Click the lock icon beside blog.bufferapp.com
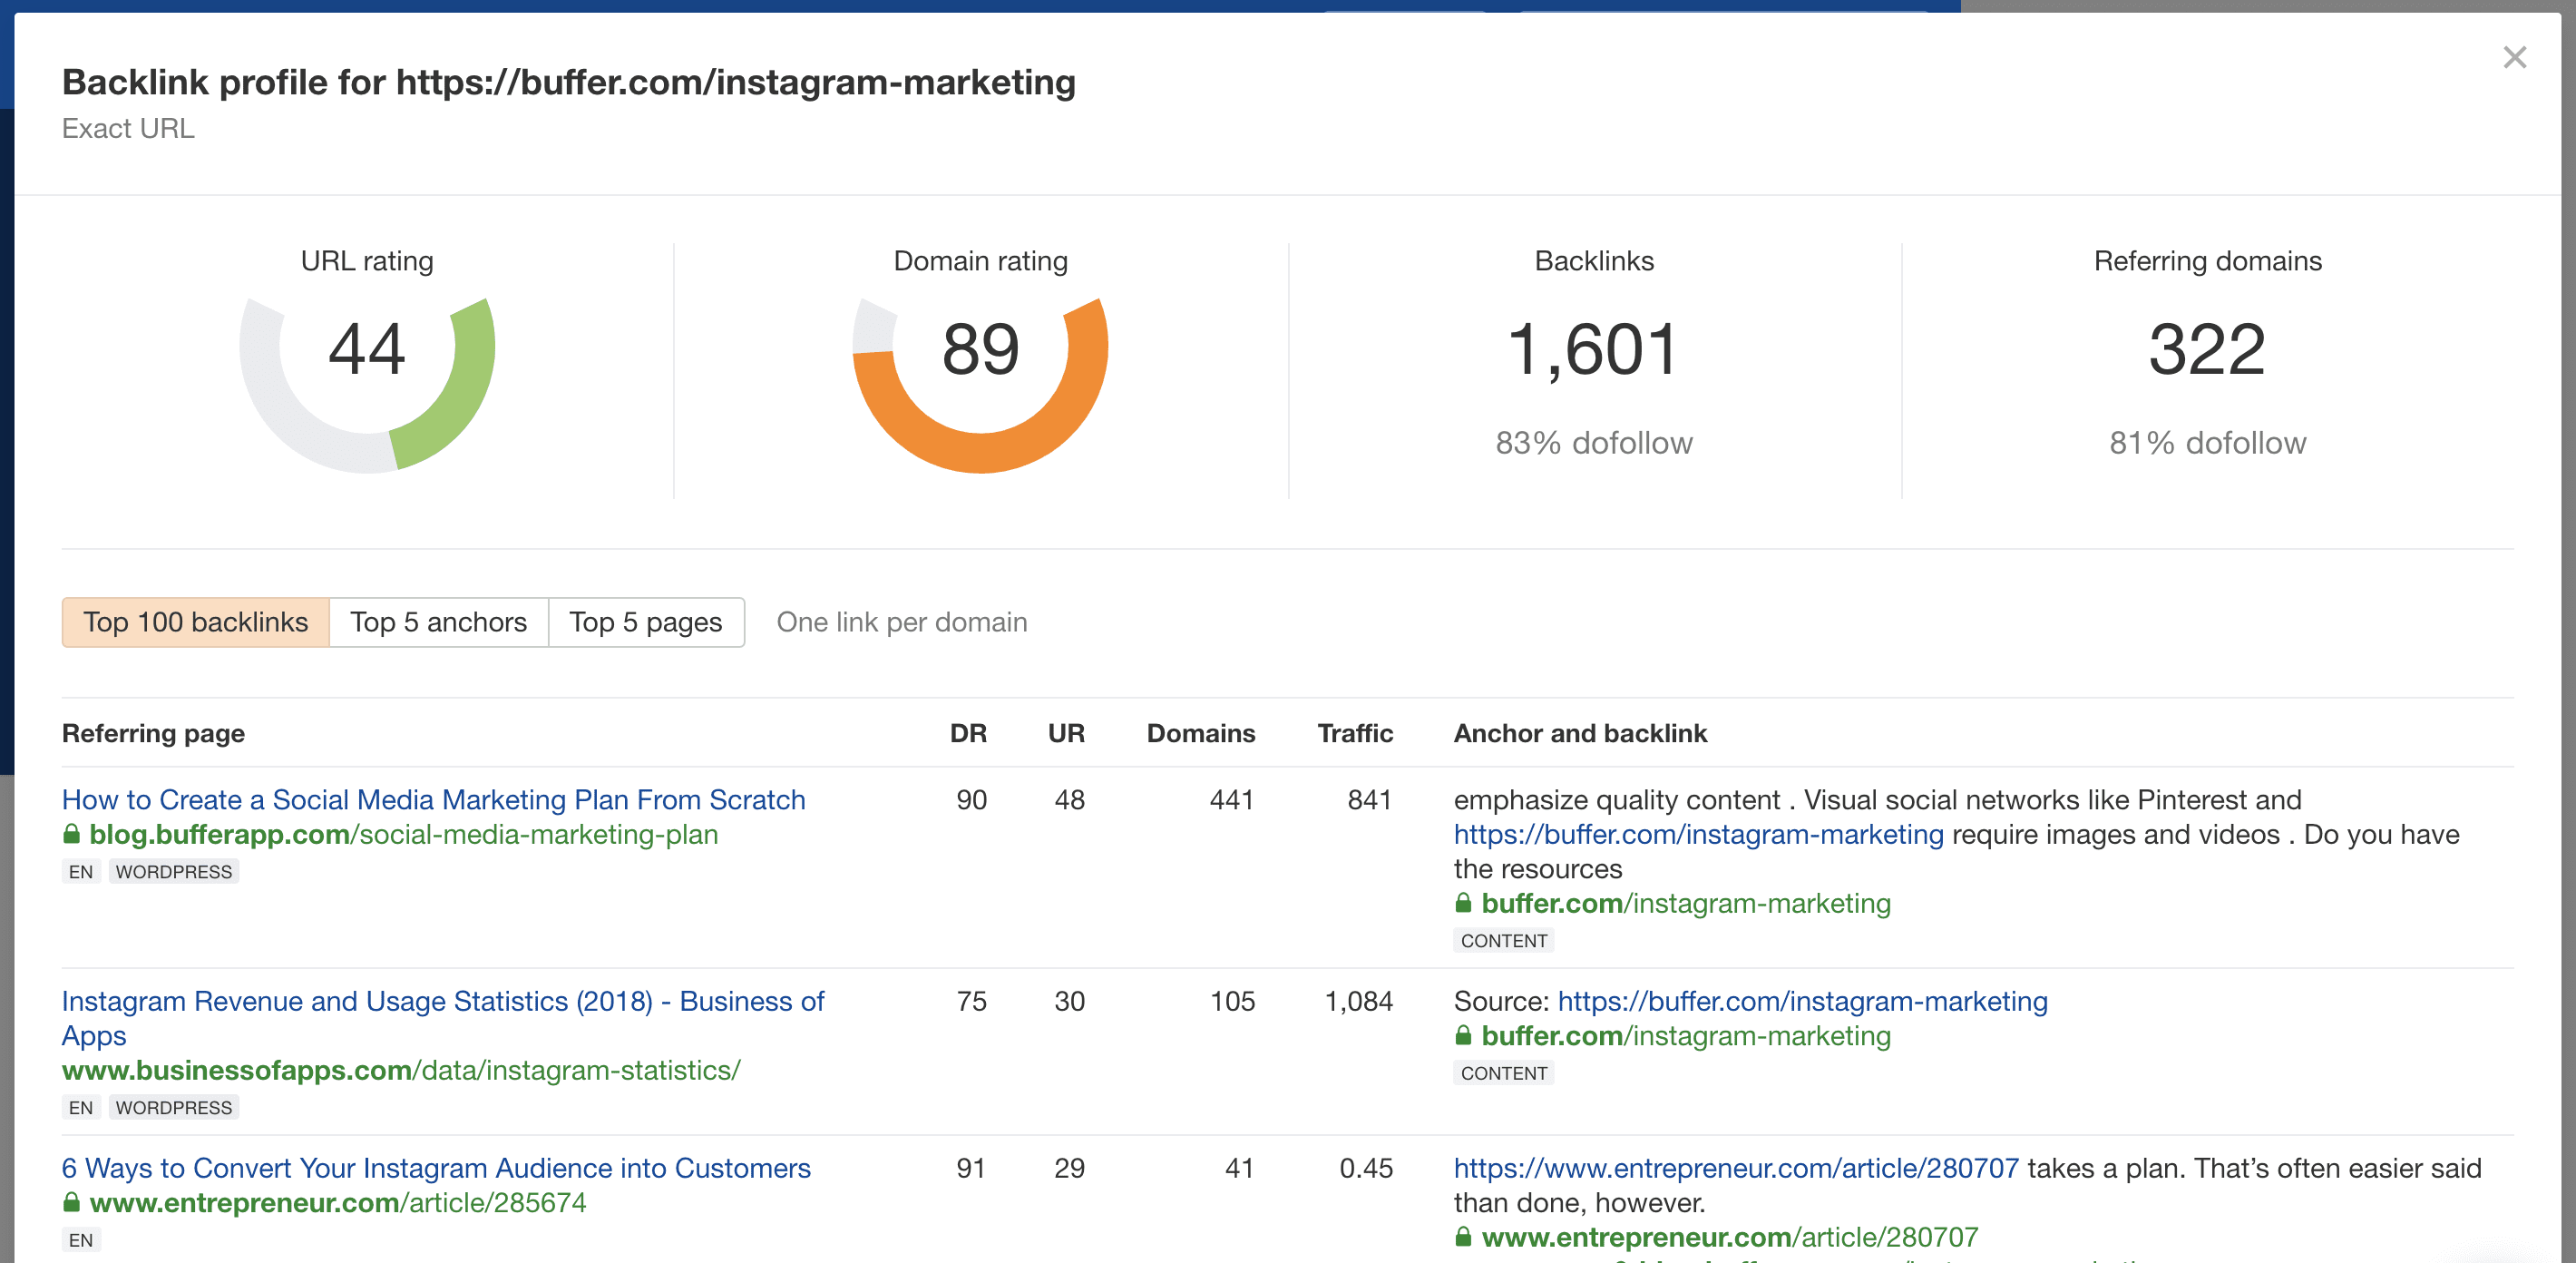Viewport: 2576px width, 1263px height. click(71, 833)
